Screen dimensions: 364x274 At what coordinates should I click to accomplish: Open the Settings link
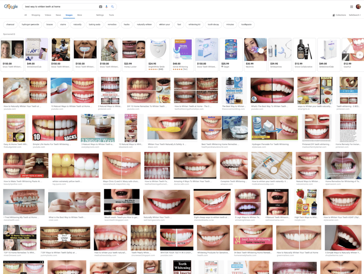(x=100, y=15)
